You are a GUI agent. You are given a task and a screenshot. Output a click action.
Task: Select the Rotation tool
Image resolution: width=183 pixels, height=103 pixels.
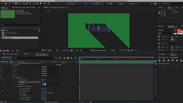pos(13,4)
